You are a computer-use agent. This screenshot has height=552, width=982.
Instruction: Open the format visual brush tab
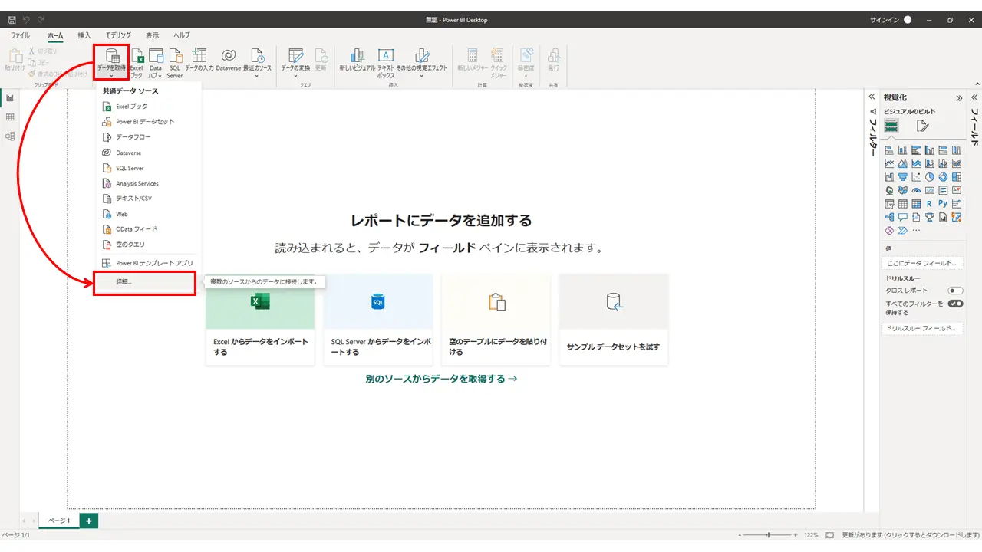(x=923, y=126)
